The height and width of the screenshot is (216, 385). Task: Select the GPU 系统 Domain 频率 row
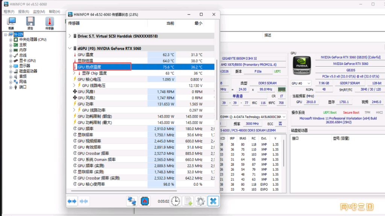tap(144, 159)
